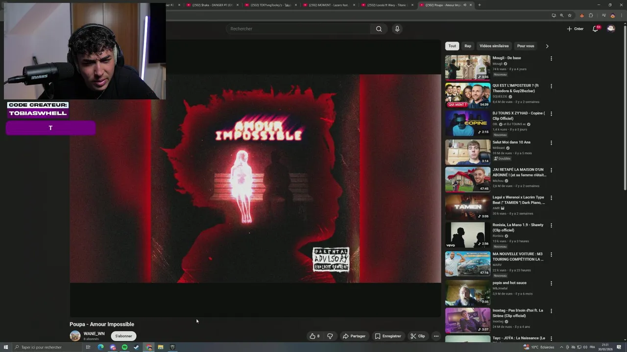Start voice search with microphone icon

[x=397, y=29]
